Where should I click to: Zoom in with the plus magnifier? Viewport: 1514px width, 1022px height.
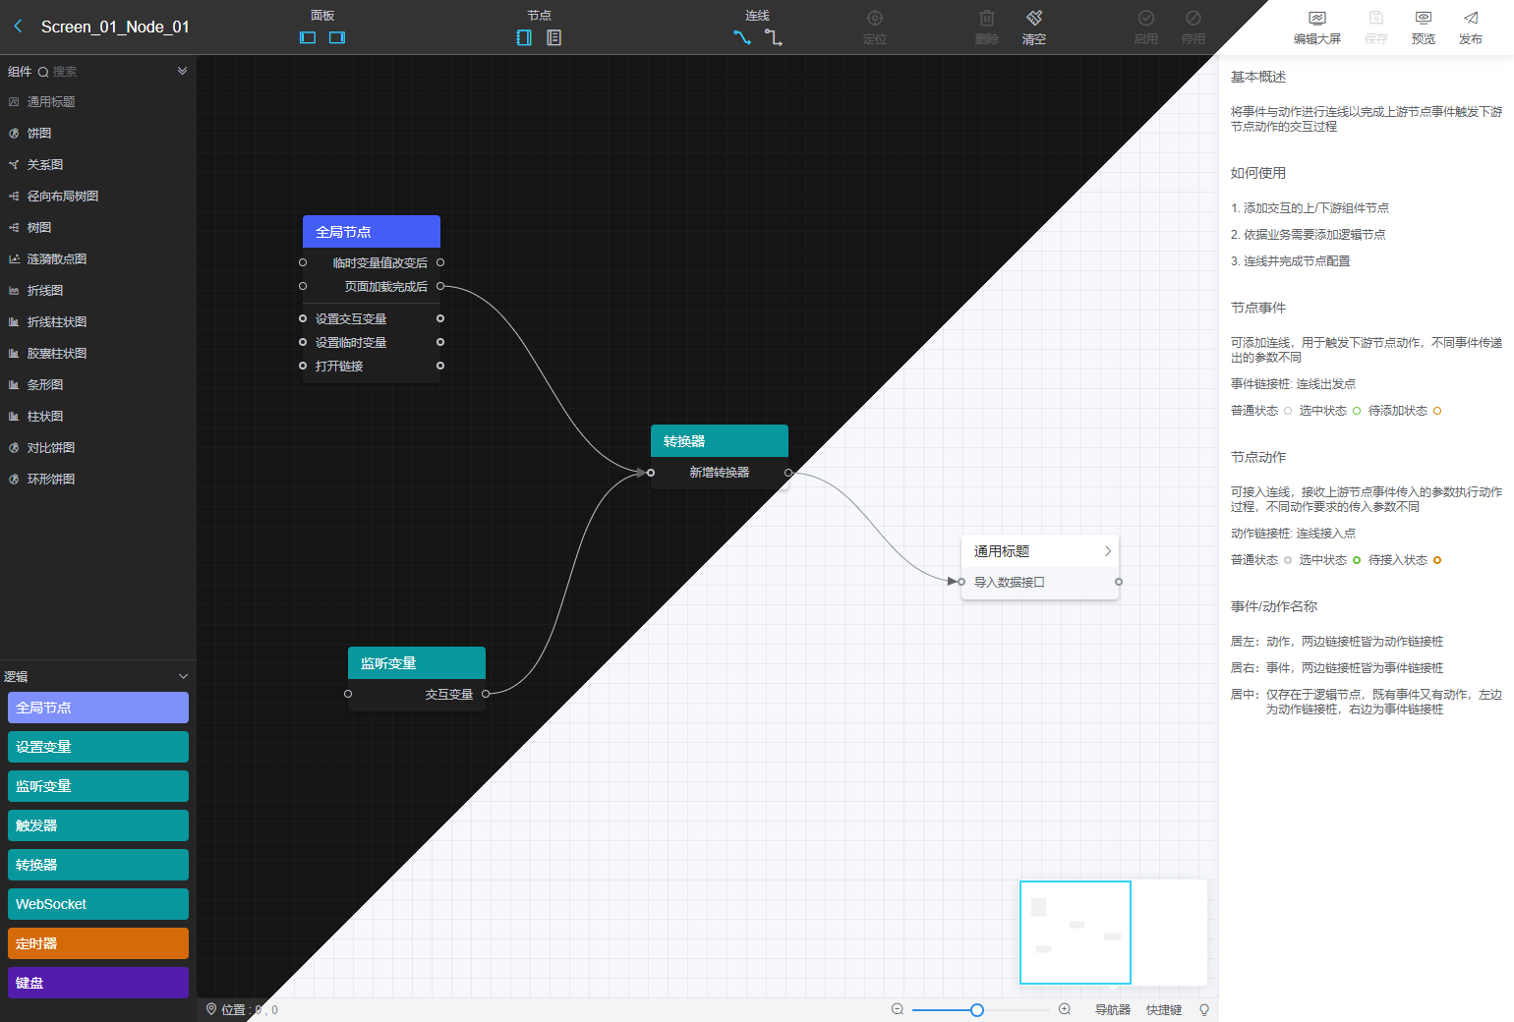[1065, 1009]
